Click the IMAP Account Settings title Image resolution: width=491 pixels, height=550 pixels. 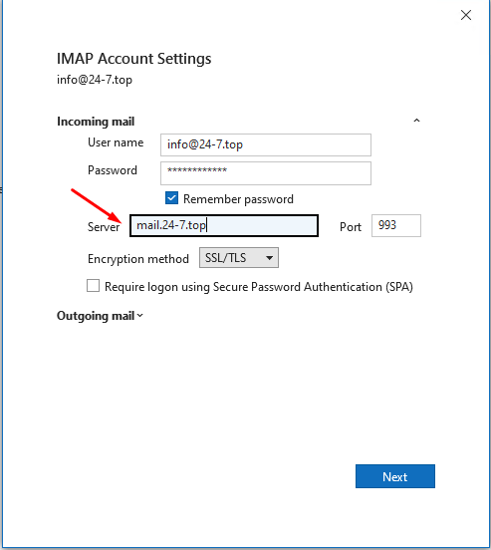pyautogui.click(x=134, y=59)
